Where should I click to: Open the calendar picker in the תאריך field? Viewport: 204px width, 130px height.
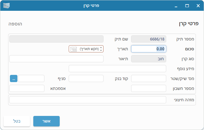coord(73,49)
